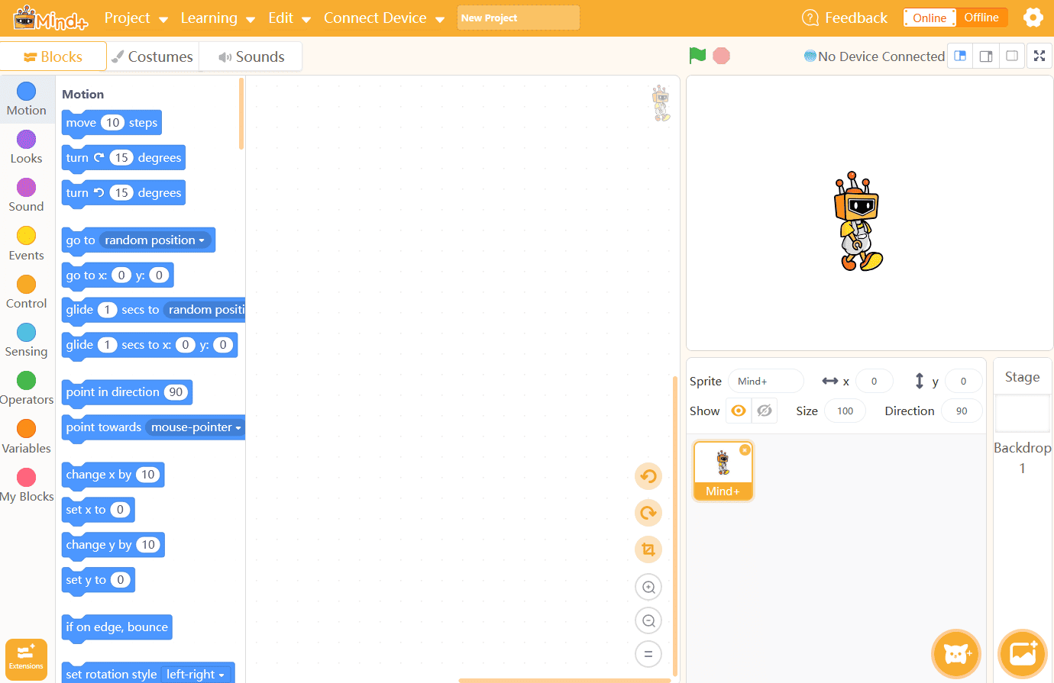The height and width of the screenshot is (683, 1054).
Task: Select Motion block category
Action: [x=26, y=100]
